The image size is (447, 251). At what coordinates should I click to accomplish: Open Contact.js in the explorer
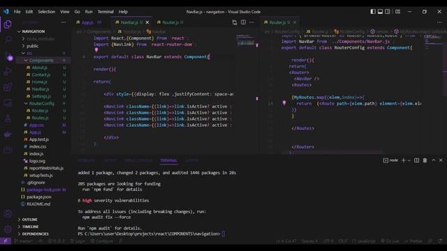click(x=41, y=75)
